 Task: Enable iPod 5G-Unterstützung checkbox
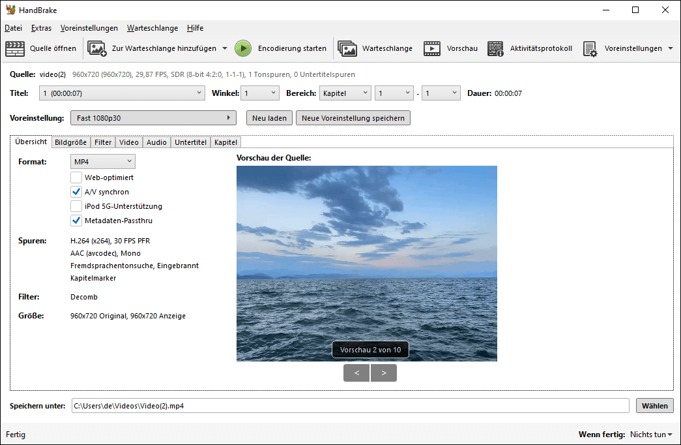point(76,206)
